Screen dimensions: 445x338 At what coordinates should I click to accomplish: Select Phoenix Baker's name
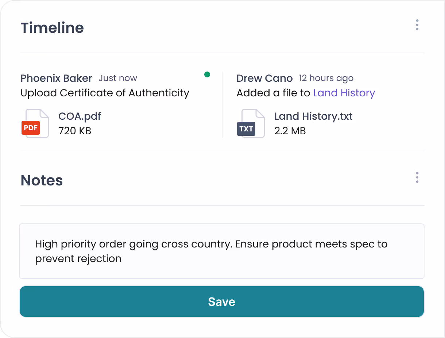(x=56, y=78)
